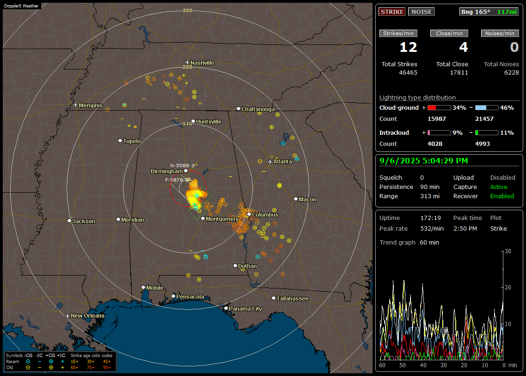Click the positive cloud-ground red percentage bar
The height and width of the screenshot is (376, 526).
coord(439,108)
